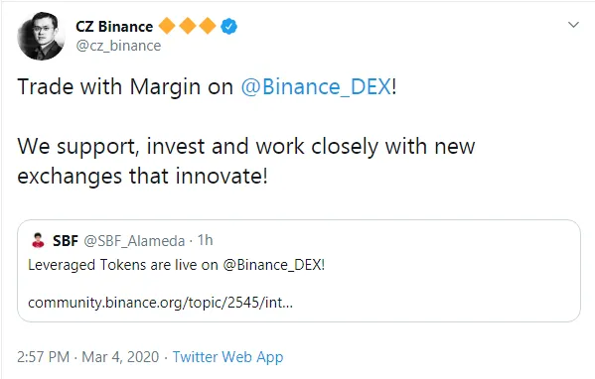
Task: Open the Twitter Web App source link
Action: (x=228, y=357)
